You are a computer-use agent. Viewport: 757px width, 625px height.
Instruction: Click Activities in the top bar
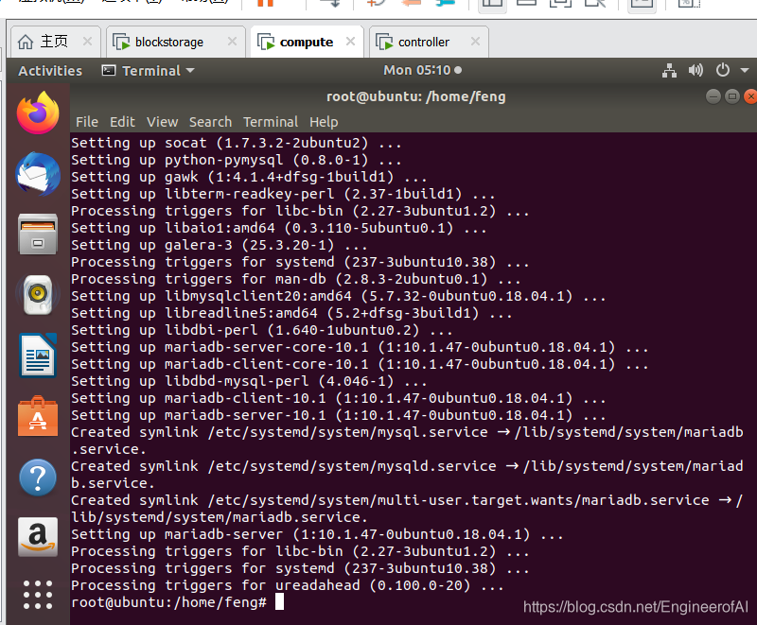(50, 71)
